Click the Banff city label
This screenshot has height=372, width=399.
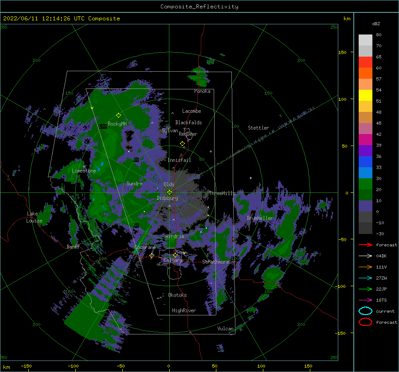click(73, 246)
